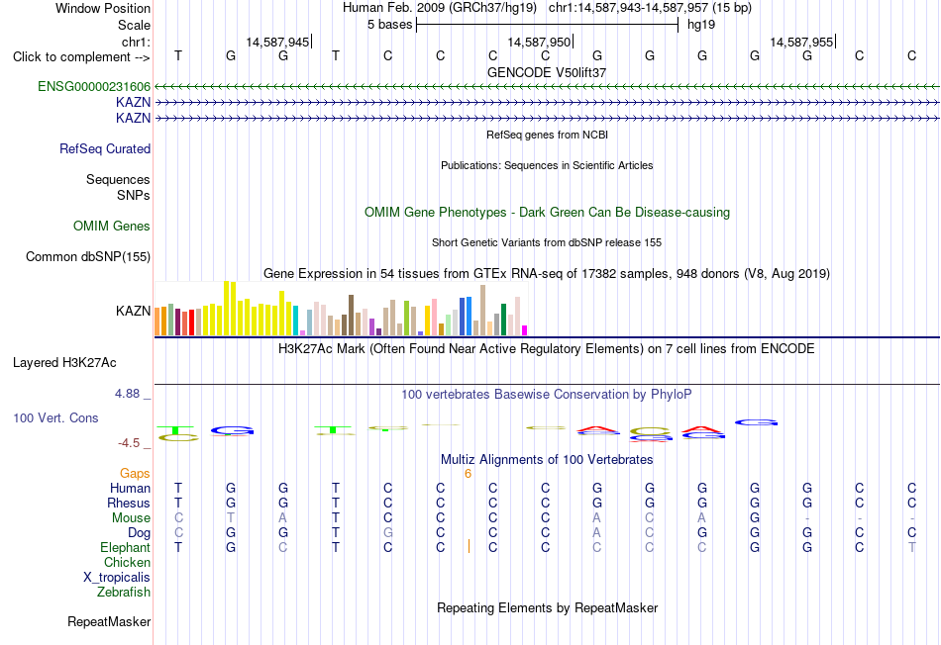Click the tallest yellow bar in the GTEx chart

click(227, 308)
